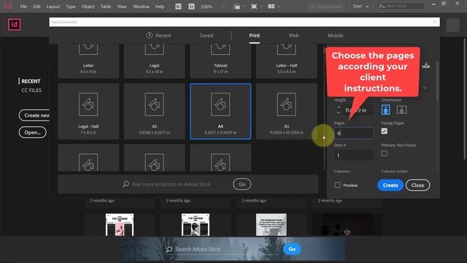
Task: Click the Close button in dialog
Action: tap(417, 185)
